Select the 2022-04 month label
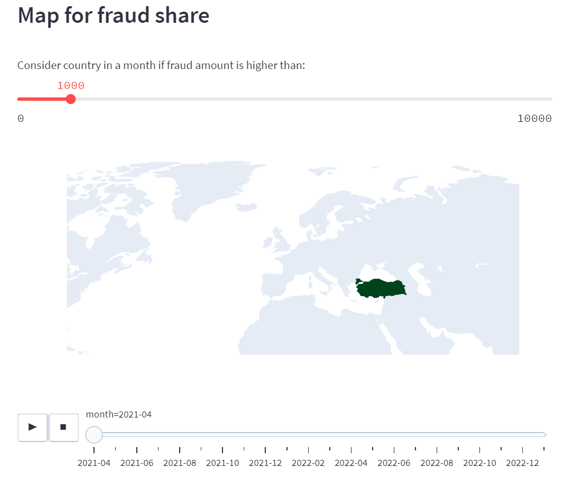This screenshot has width=569, height=486. coord(351,463)
